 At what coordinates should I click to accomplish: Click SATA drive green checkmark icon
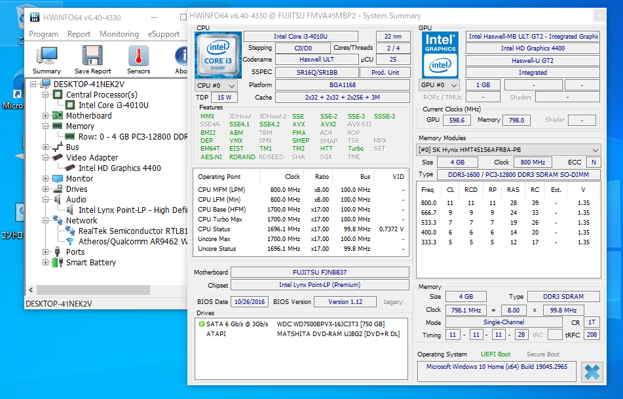(x=201, y=324)
